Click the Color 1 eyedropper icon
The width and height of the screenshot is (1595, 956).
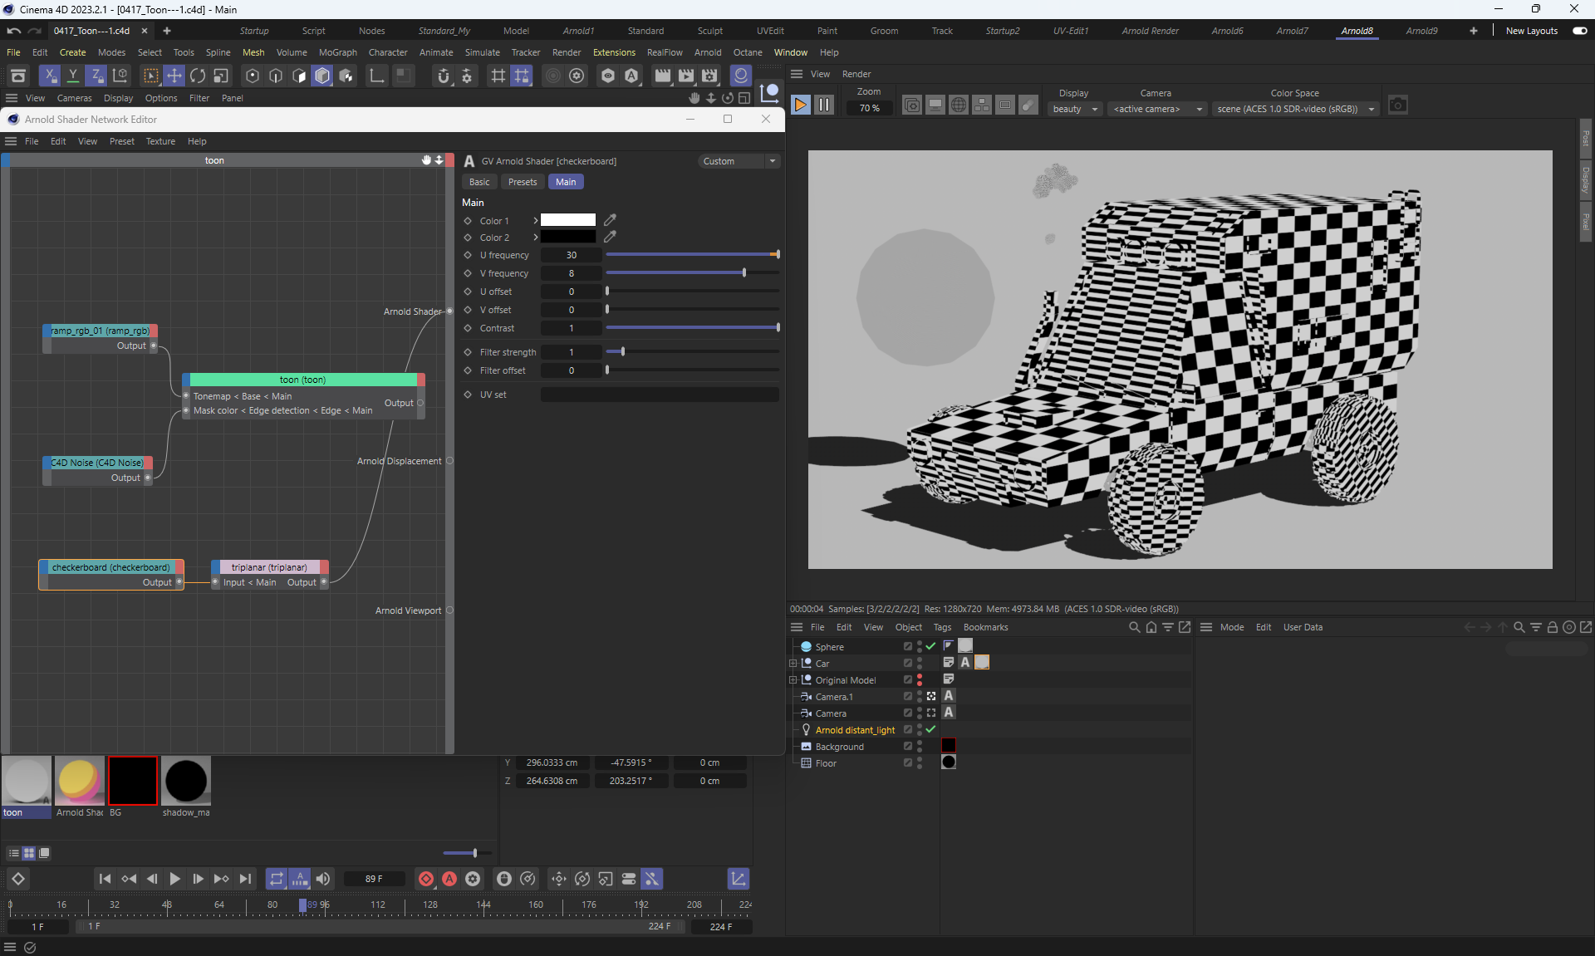coord(610,220)
